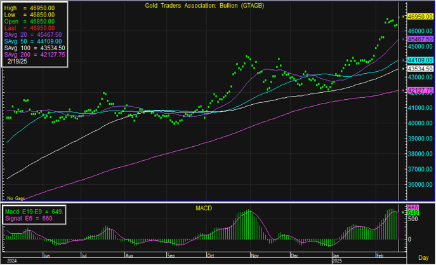Select the Signal E6 legend entry

click(x=29, y=217)
